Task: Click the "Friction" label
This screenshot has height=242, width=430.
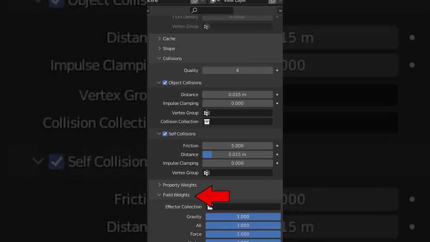Action: click(x=191, y=146)
